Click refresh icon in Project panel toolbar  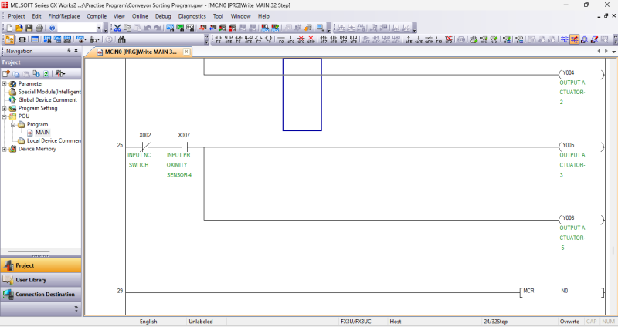46,73
